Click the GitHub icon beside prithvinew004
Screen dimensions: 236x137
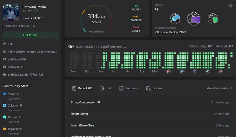5,59
